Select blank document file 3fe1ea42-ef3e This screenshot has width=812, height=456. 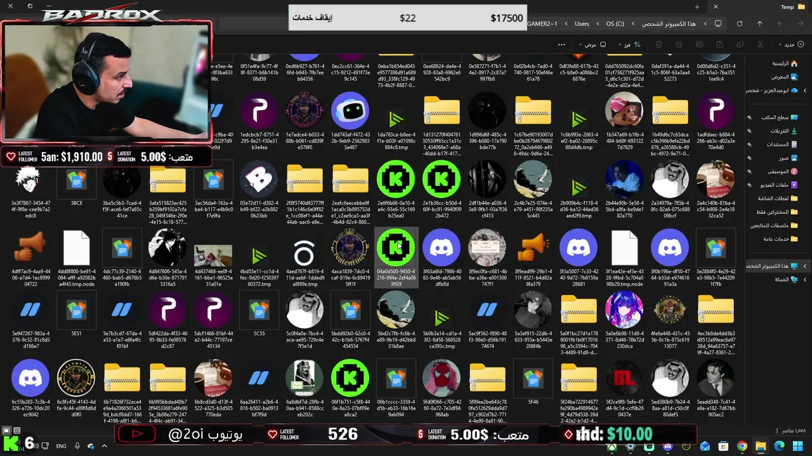pyautogui.click(x=624, y=256)
